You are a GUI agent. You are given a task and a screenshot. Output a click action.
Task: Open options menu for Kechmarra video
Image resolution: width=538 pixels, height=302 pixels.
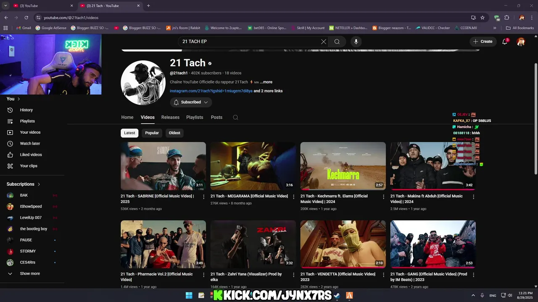coord(383,197)
